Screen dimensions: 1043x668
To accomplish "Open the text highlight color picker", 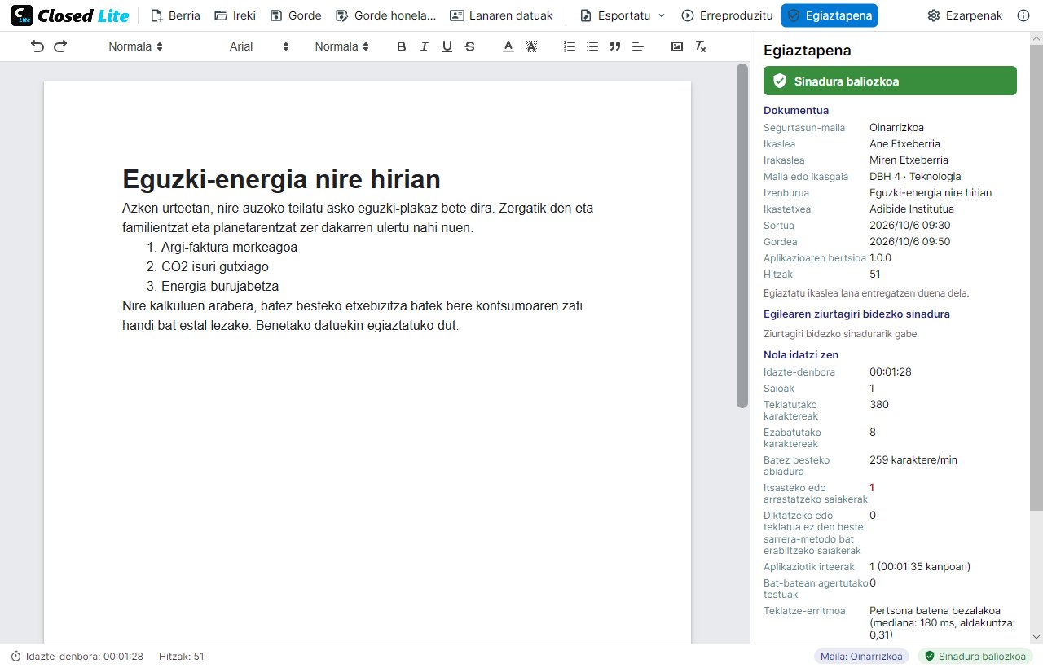I will (x=531, y=46).
